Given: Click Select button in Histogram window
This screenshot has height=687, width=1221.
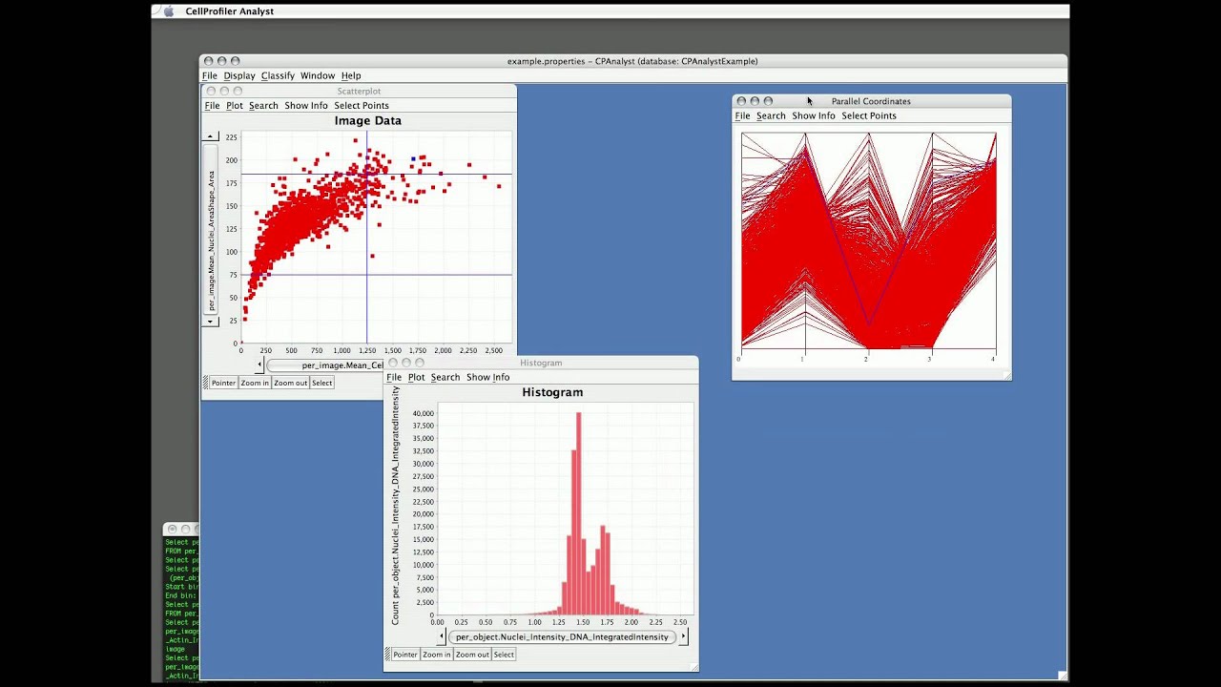Looking at the screenshot, I should tap(504, 655).
